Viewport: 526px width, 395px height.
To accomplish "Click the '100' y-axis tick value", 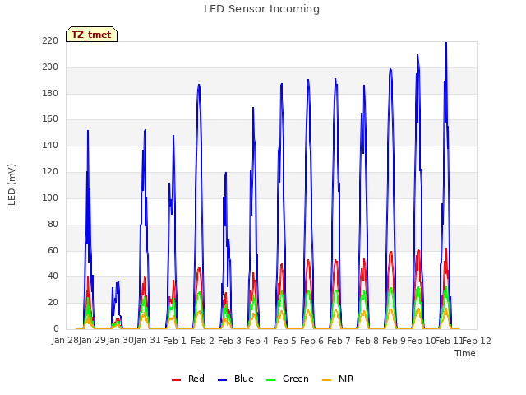I will pos(50,197).
